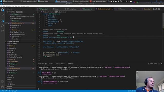164x92 pixels.
Task: Open the Accounts menu icon
Action: point(2,82)
